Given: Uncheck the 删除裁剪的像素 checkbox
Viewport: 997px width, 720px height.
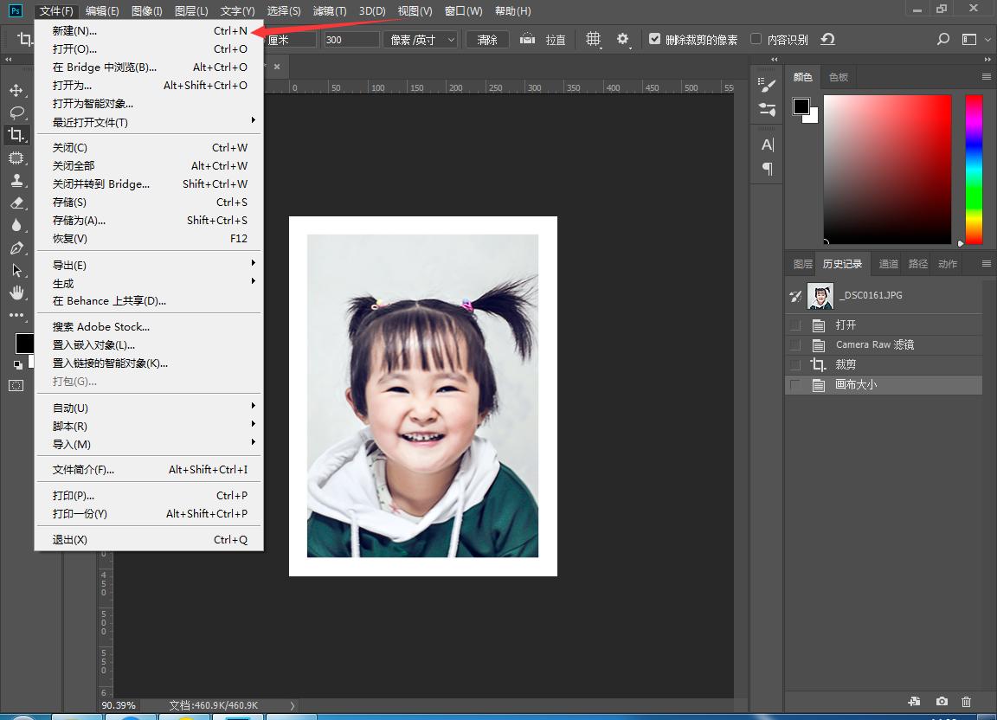Looking at the screenshot, I should pos(654,39).
